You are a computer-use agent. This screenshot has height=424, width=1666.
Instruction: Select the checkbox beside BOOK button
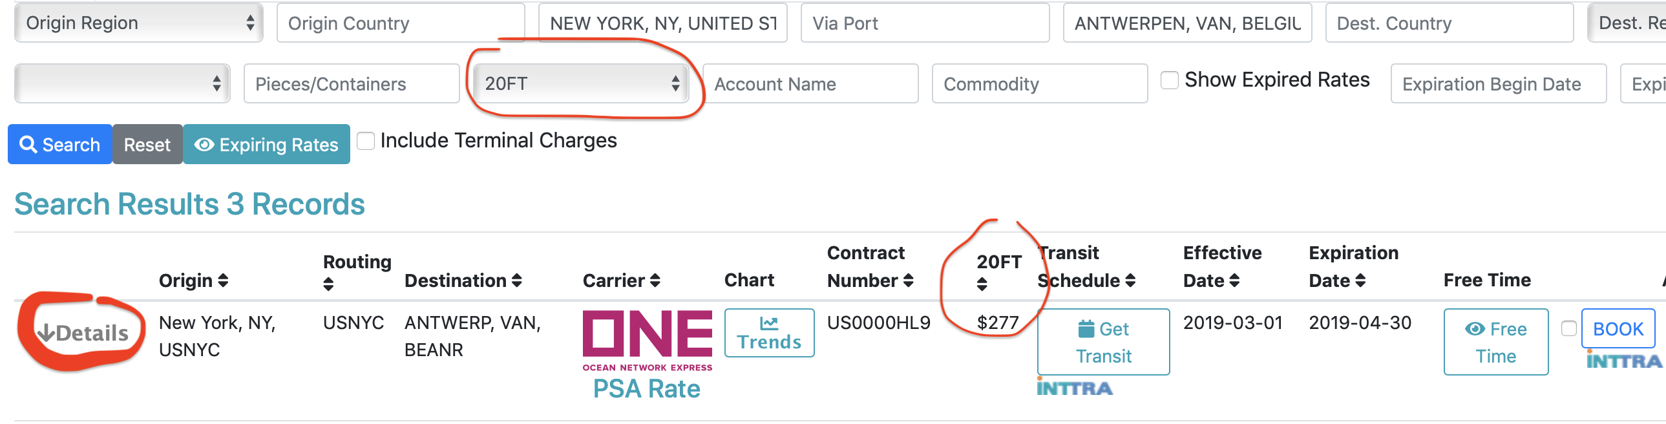click(x=1568, y=329)
